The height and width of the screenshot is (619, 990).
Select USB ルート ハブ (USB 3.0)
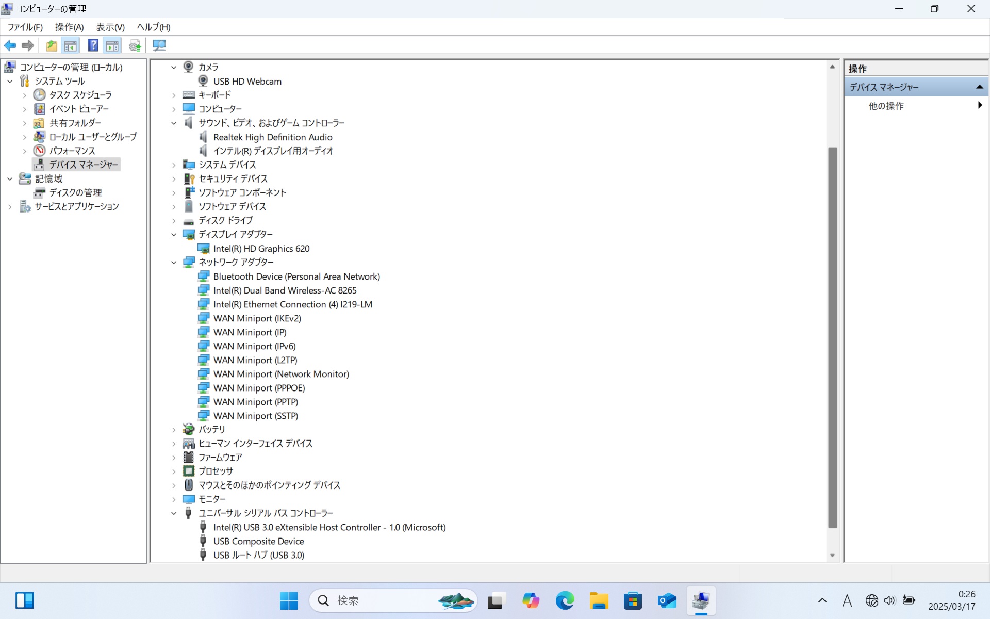258,555
